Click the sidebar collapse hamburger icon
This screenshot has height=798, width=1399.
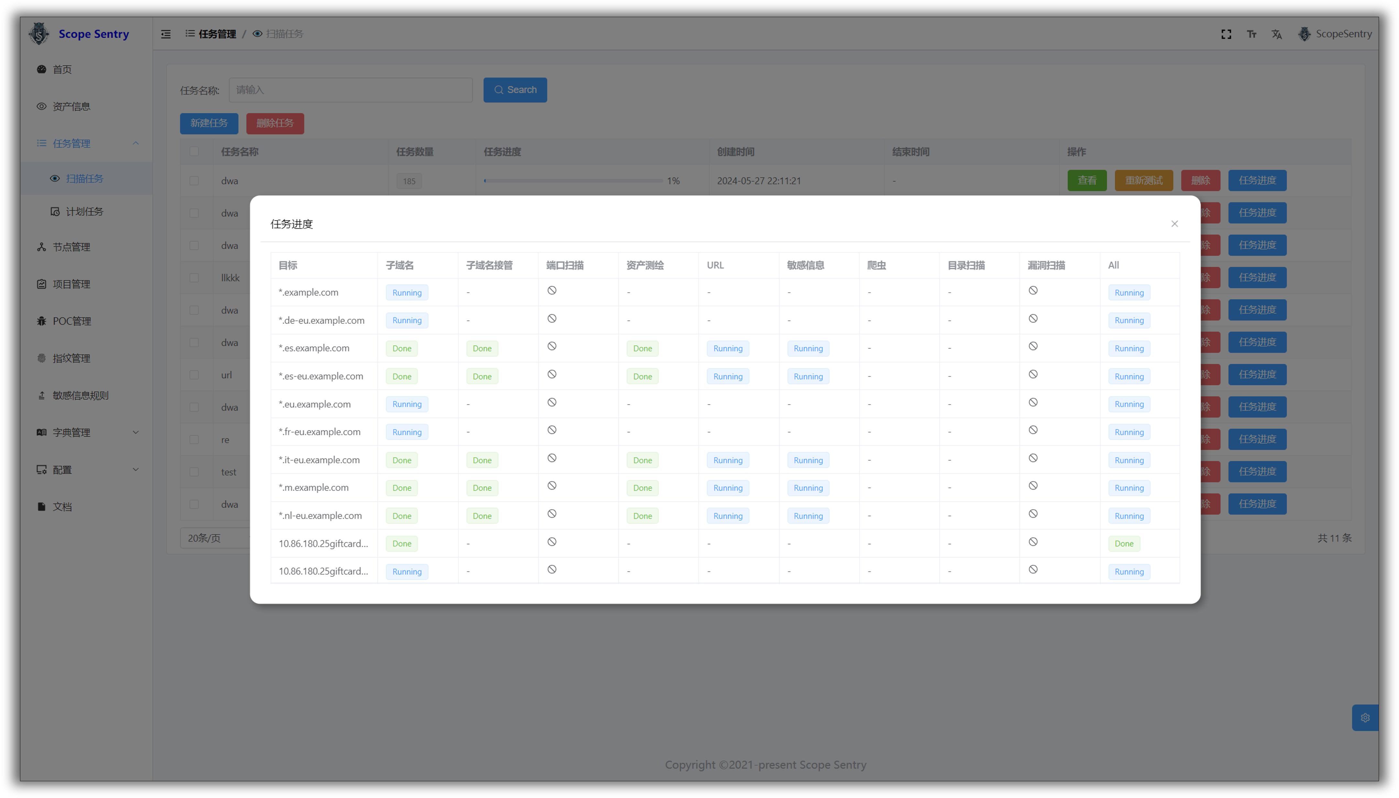tap(166, 34)
